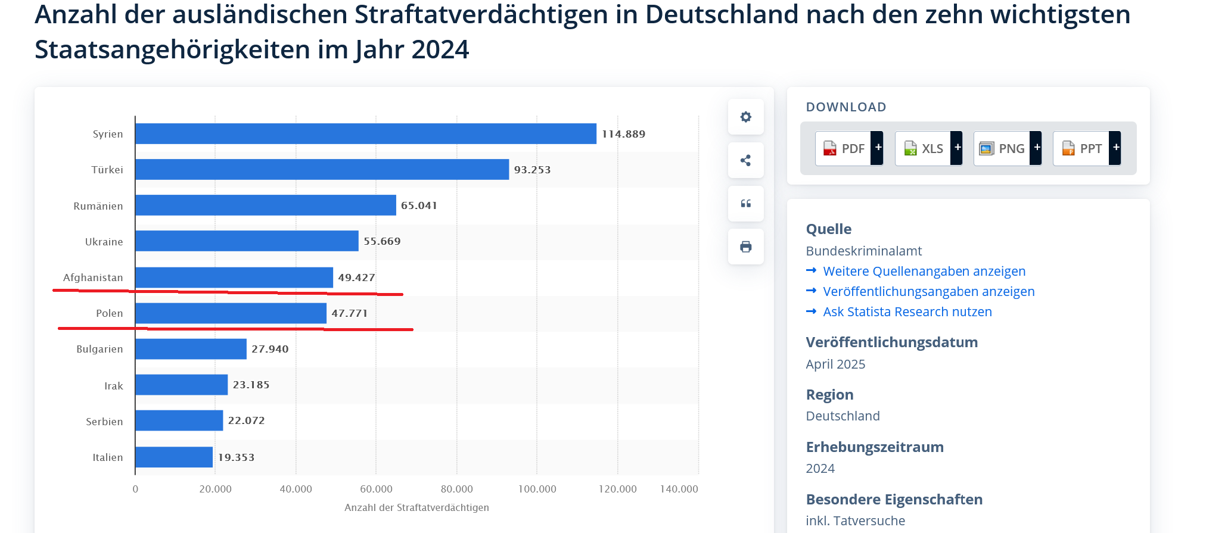Screen dimensions: 1231x533
Task: Click the text 'inkl. Tatversuche'
Action: click(855, 521)
